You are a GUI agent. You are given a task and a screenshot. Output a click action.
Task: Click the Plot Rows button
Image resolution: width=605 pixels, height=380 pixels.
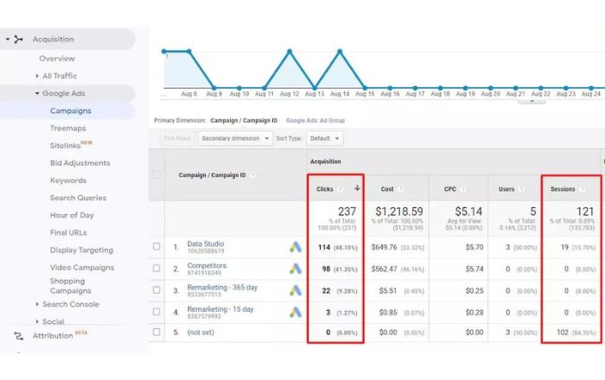(177, 138)
